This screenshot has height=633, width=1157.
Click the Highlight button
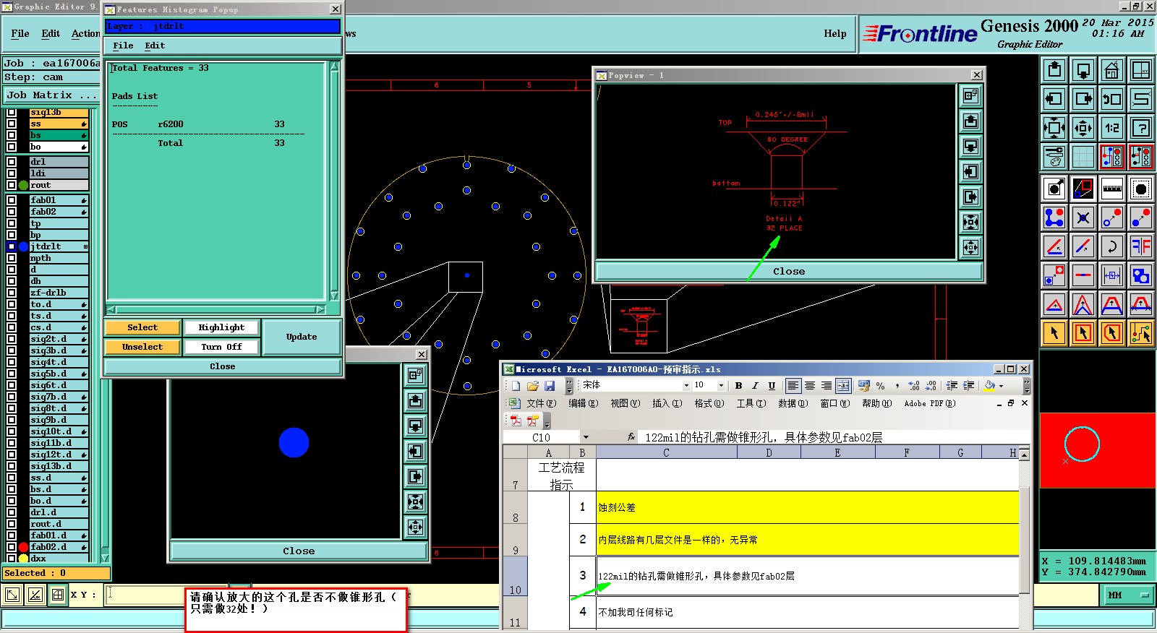click(x=221, y=327)
